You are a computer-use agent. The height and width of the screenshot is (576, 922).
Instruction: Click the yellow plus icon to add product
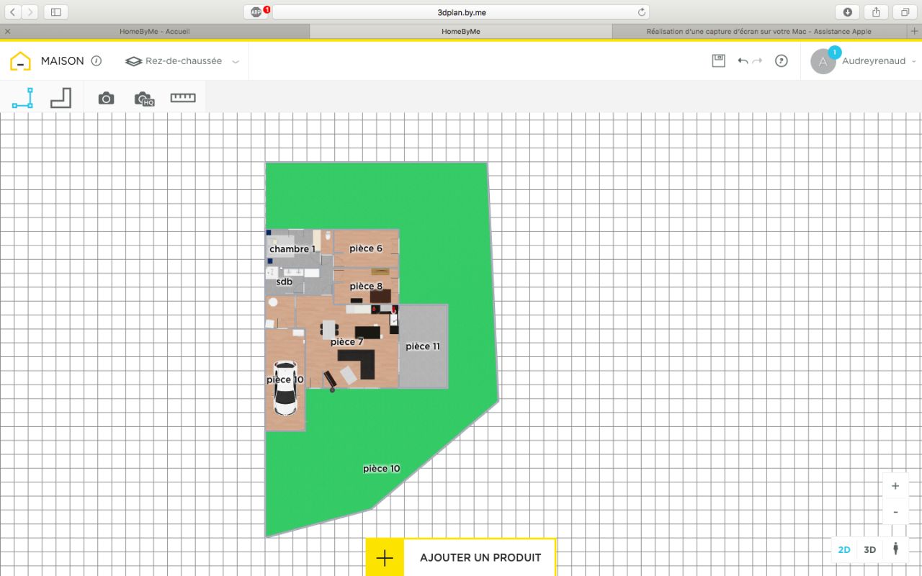tap(385, 558)
